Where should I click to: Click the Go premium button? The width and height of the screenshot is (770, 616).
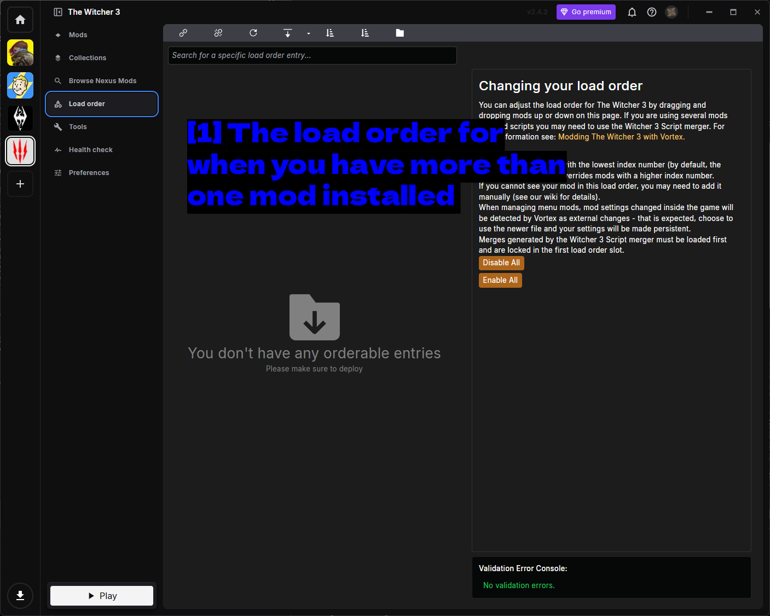click(x=586, y=12)
